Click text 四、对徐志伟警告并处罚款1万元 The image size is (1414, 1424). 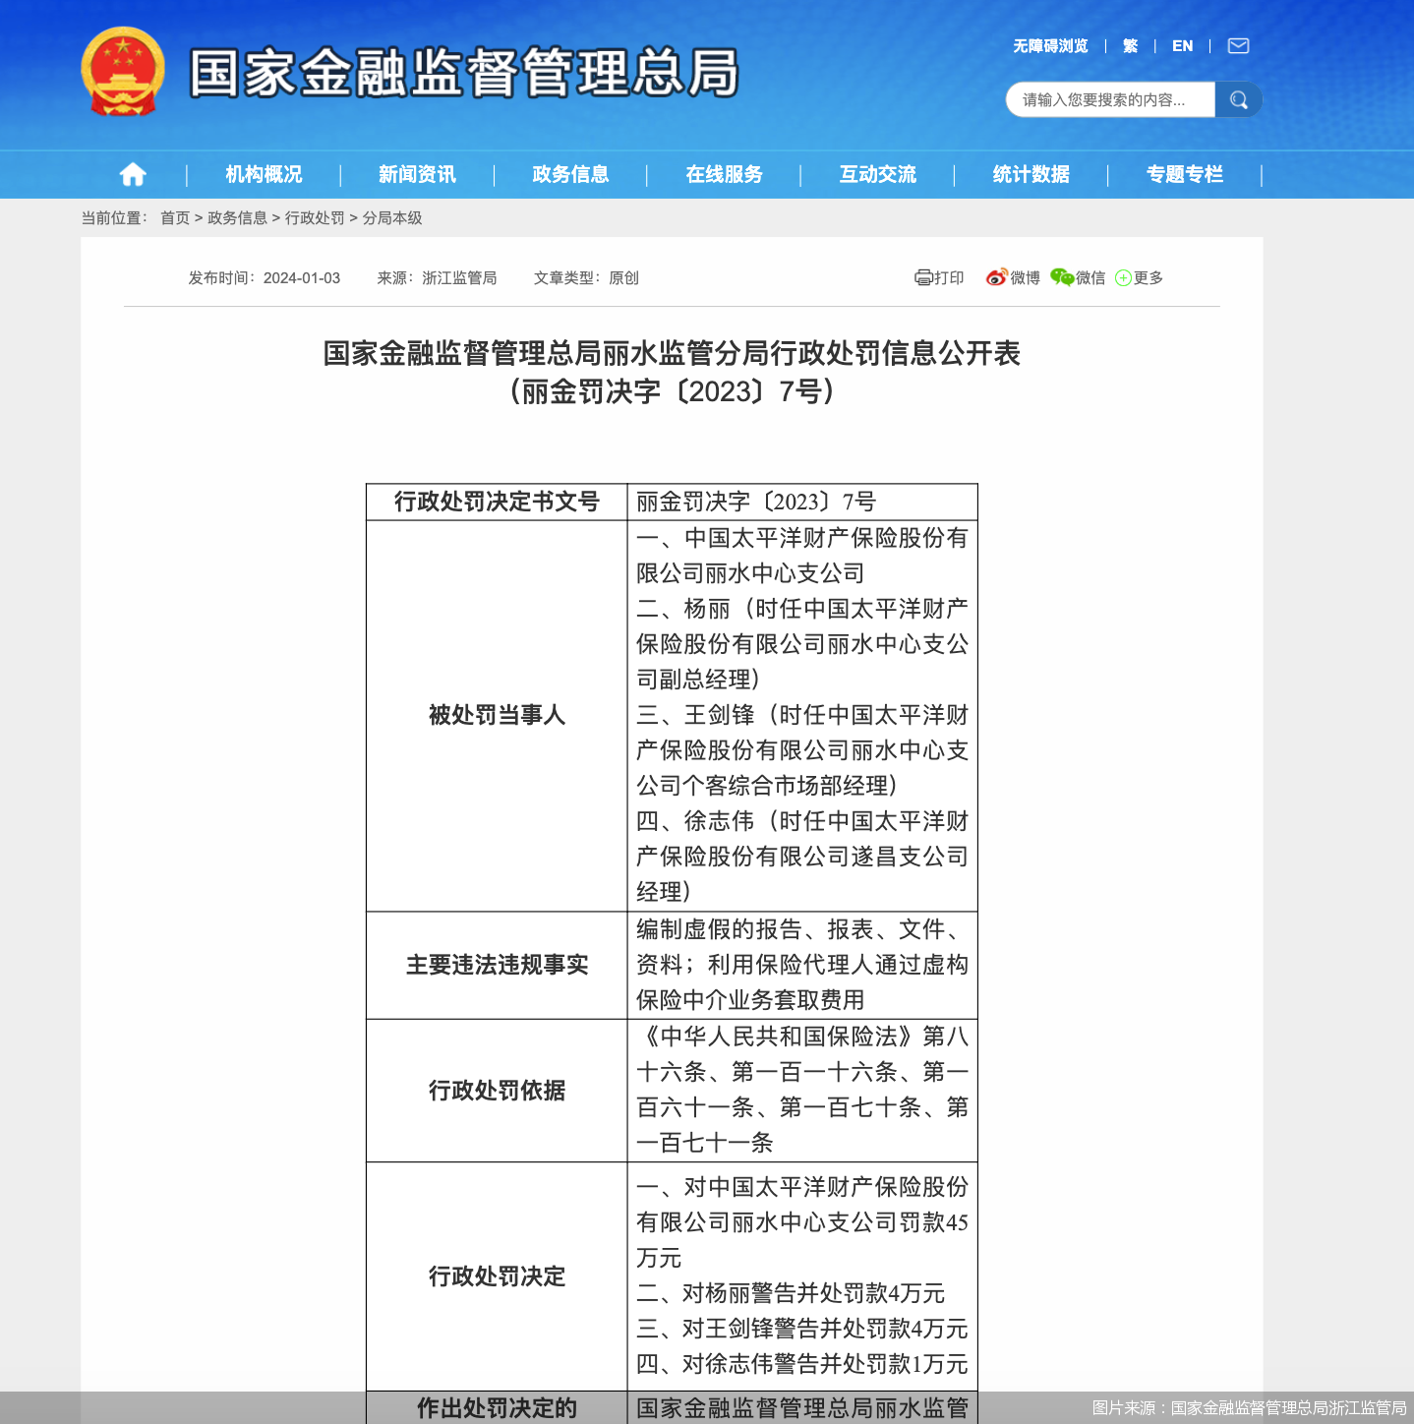[x=802, y=1364]
